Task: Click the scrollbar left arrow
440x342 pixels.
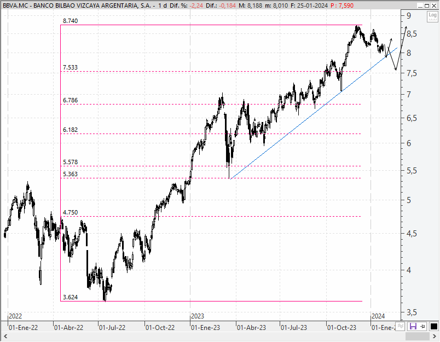Action: [x=5, y=336]
